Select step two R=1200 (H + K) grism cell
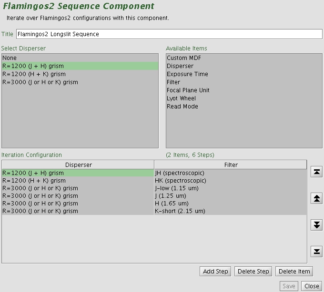Image resolution: width=324 pixels, height=292 pixels. click(78, 180)
